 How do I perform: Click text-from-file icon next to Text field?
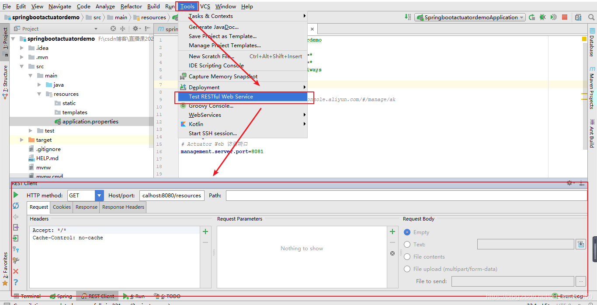(581, 244)
